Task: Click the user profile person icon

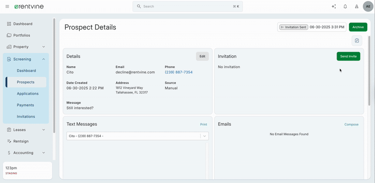Action: [x=357, y=7]
